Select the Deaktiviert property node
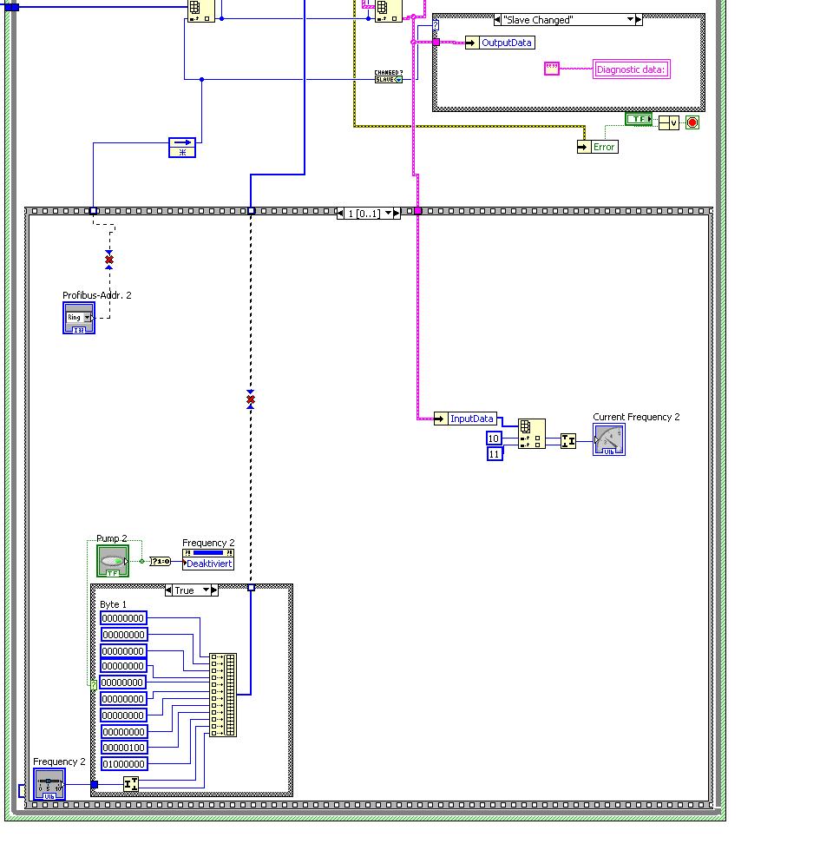The image size is (833, 844). 208,560
